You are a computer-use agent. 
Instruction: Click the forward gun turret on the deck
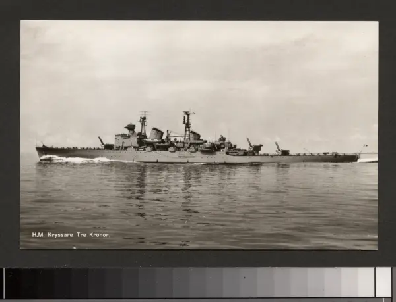106,145
